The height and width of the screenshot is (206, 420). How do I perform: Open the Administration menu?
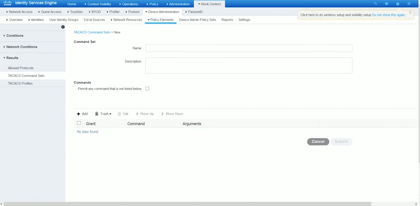coord(178,4)
